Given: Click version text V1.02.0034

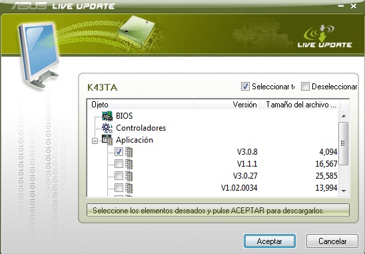Looking at the screenshot, I should [239, 187].
